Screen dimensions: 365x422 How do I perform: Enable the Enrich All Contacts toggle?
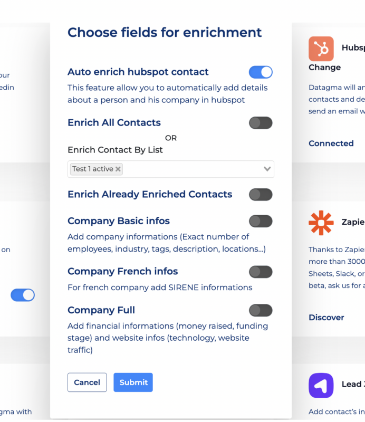261,123
